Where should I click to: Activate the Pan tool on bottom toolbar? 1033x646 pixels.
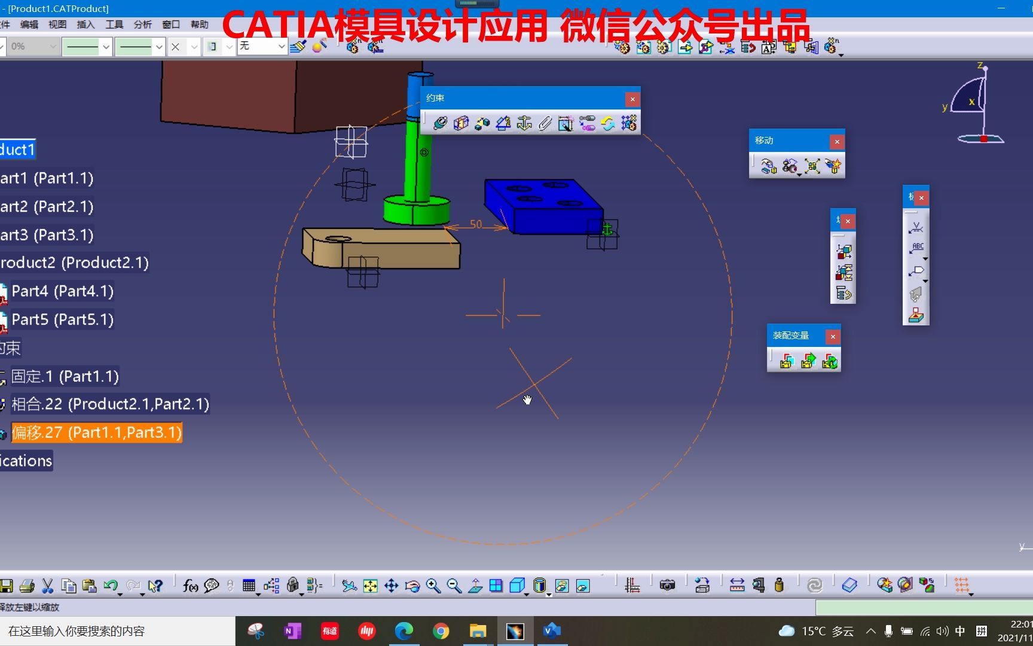click(x=391, y=586)
